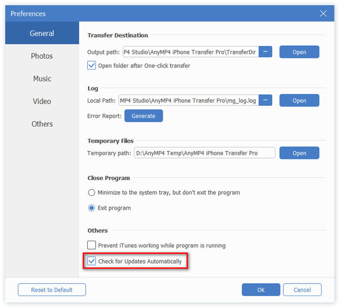
Task: Show the Others preferences tab
Action: (x=42, y=124)
